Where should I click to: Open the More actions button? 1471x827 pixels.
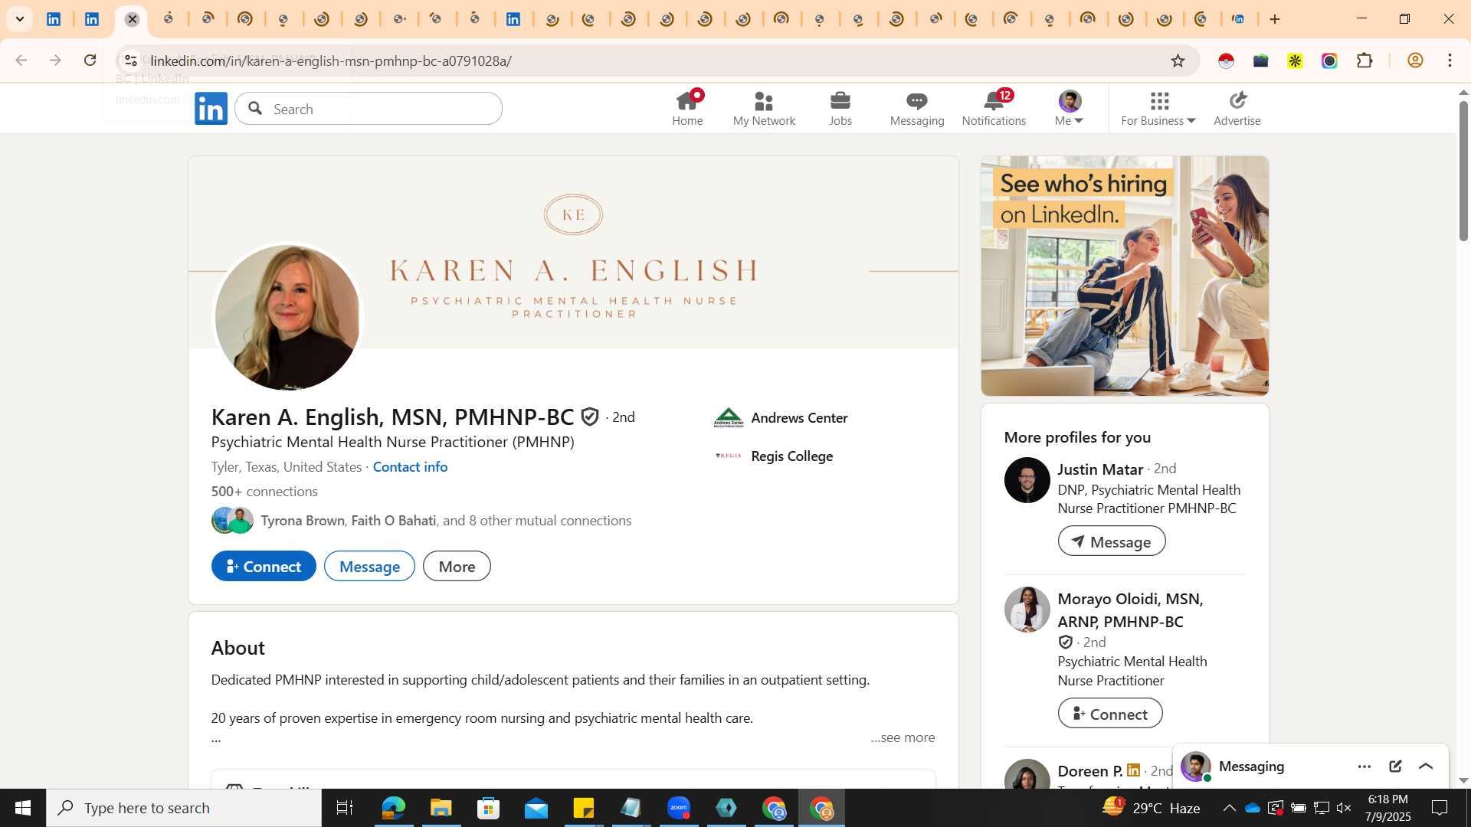[x=457, y=567]
